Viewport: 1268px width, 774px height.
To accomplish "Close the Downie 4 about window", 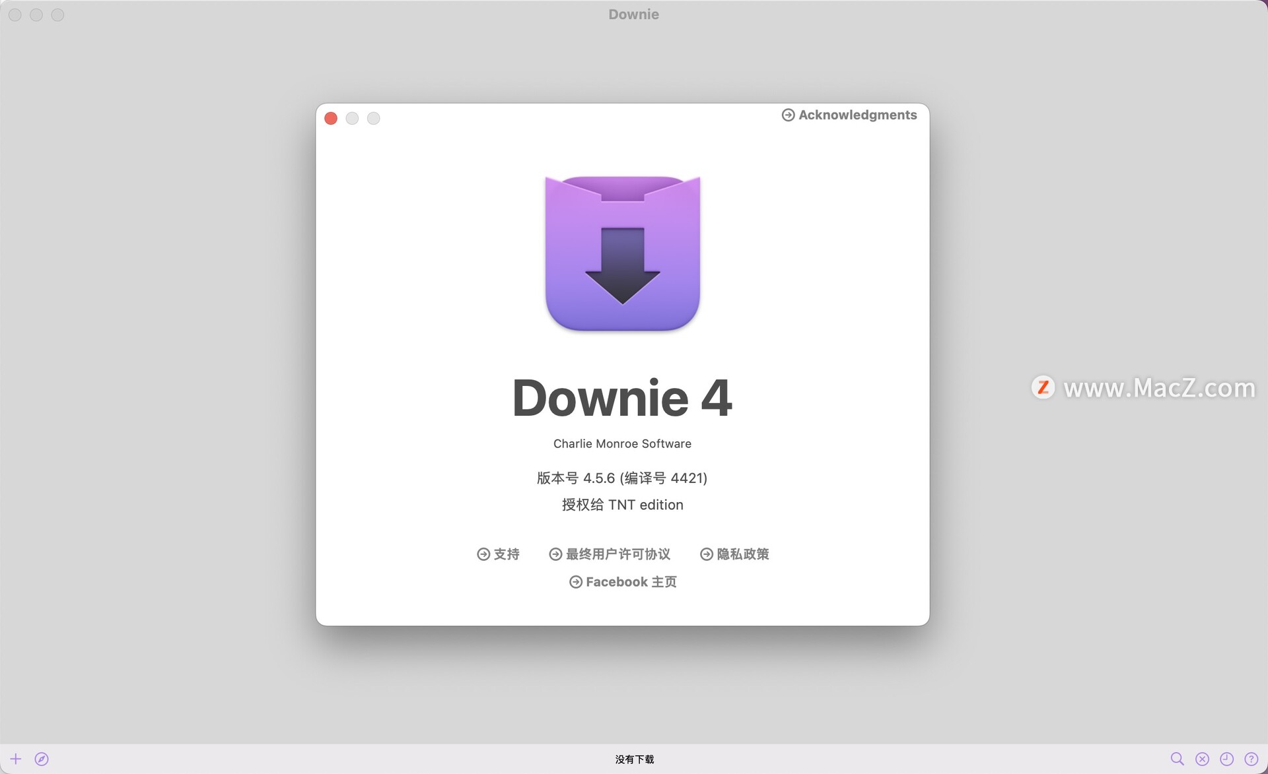I will pos(331,118).
